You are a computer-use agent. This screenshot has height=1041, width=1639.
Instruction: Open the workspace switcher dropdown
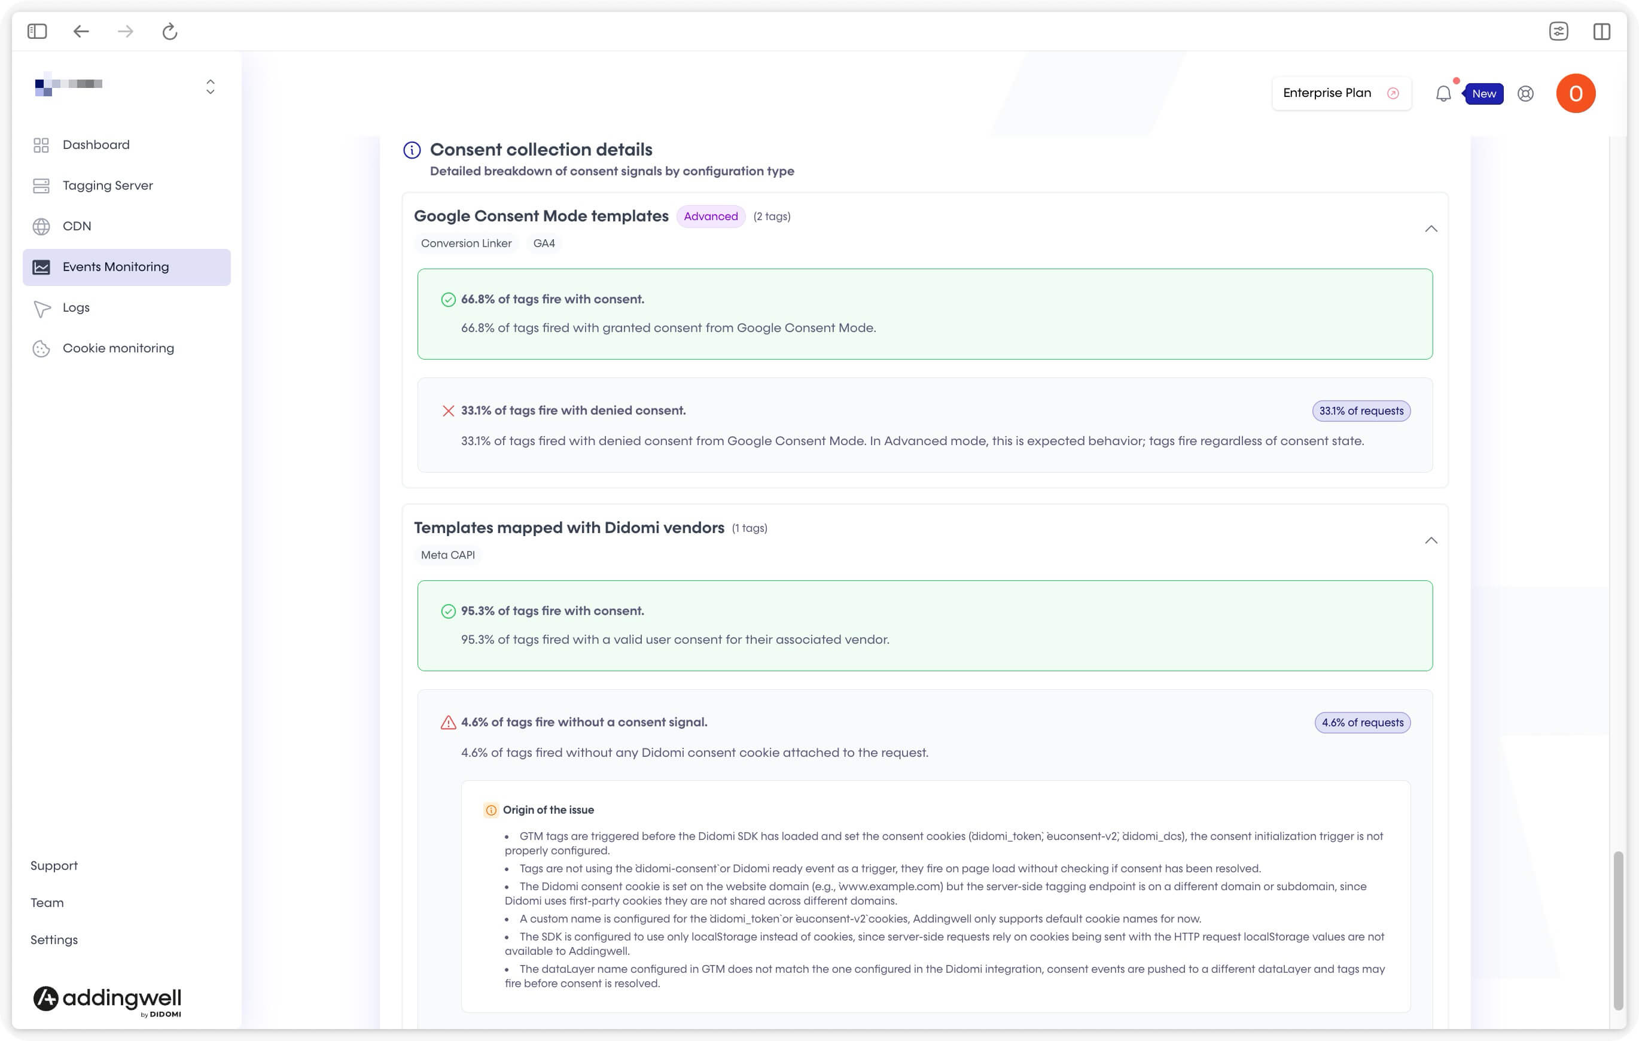tap(211, 87)
